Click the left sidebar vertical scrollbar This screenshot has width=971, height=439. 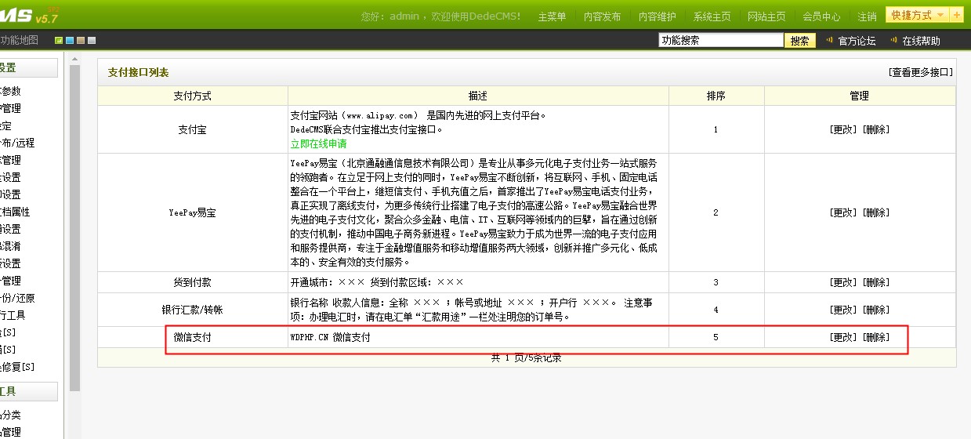[75, 227]
